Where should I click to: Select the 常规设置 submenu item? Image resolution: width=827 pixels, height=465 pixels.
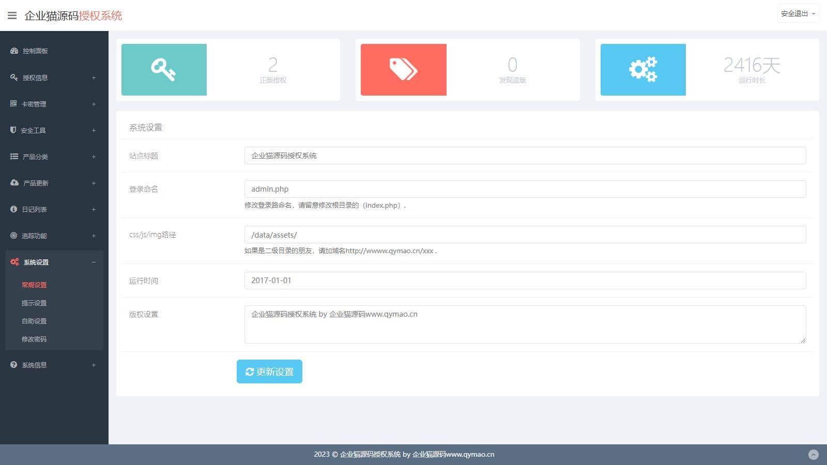(34, 285)
